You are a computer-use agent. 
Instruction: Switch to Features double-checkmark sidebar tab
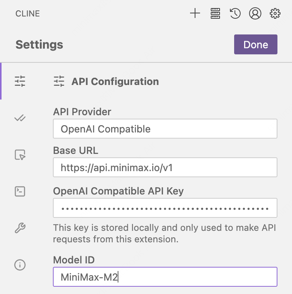20,118
